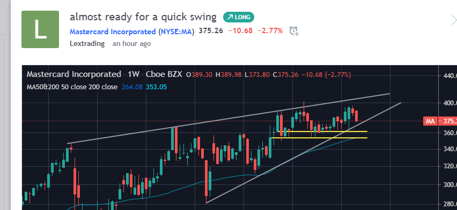457x210 pixels.
Task: Select the upper yellow horizontal support line
Action: click(322, 131)
